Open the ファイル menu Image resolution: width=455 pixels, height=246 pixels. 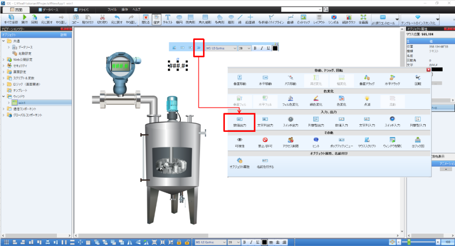click(x=112, y=9)
